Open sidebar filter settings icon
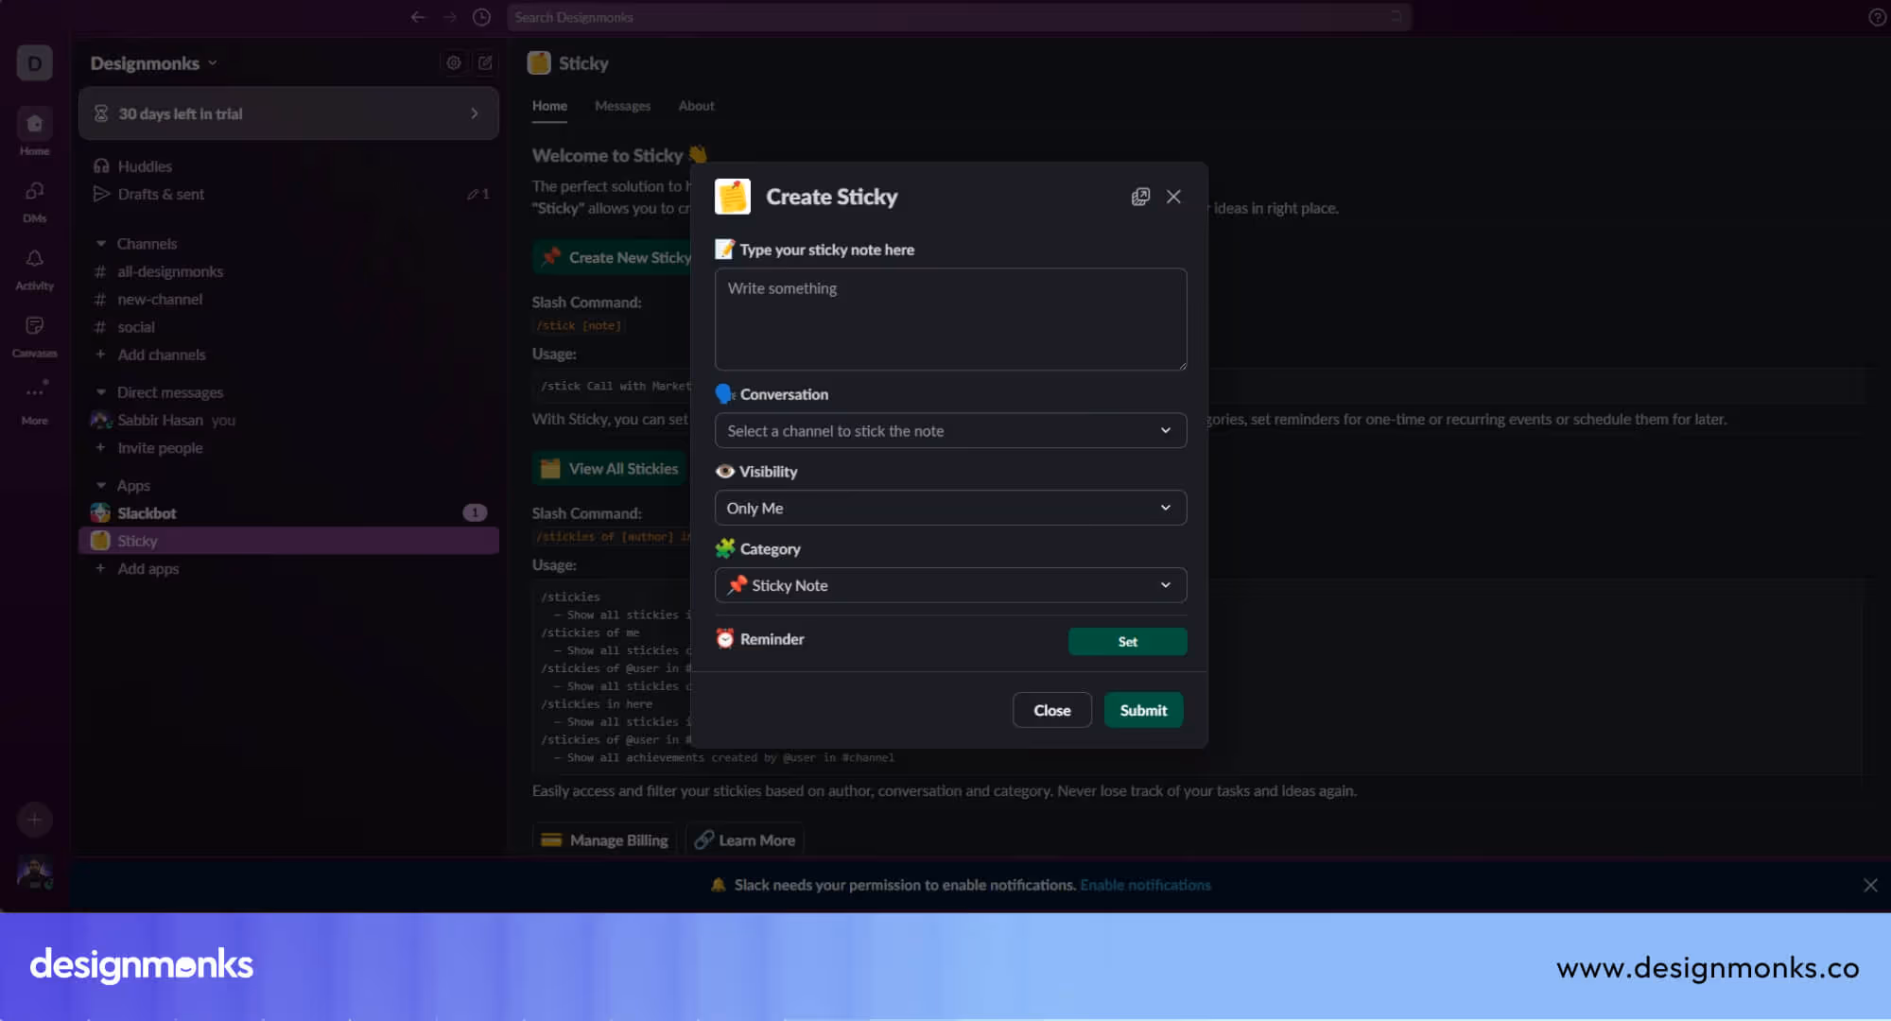Image resolution: width=1891 pixels, height=1021 pixels. [x=454, y=62]
